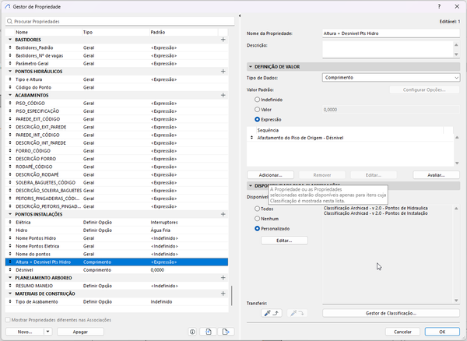This screenshot has height=341, width=467.
Task: Select the Personalizado availability option
Action: [x=257, y=229]
